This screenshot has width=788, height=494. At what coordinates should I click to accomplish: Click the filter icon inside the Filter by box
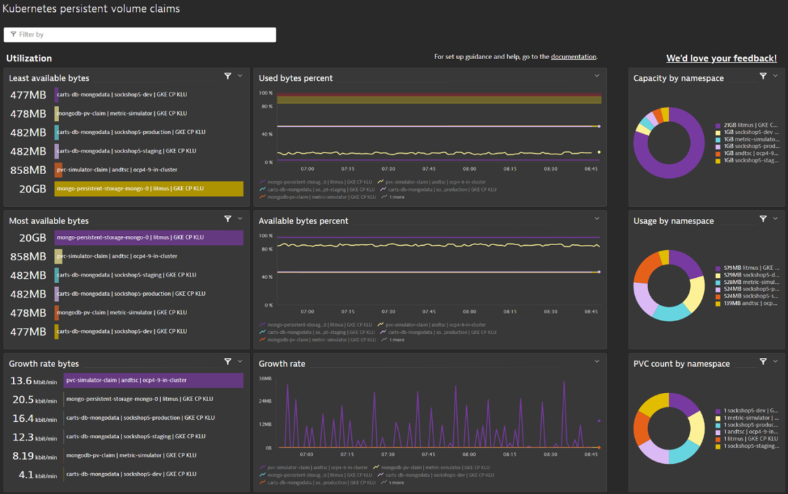13,34
